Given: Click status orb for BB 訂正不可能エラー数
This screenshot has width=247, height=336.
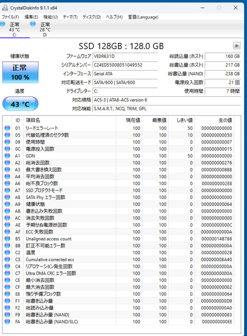Looking at the screenshot, I should click(x=7, y=246).
